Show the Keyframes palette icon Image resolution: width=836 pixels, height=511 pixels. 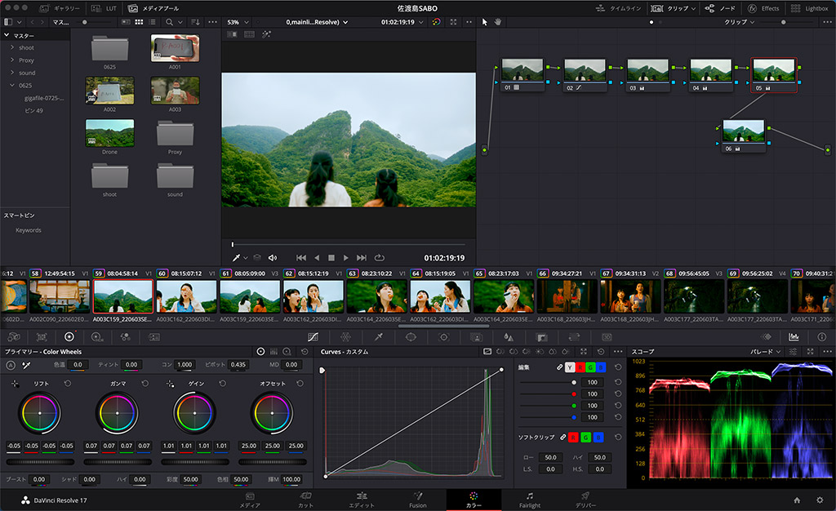click(766, 337)
